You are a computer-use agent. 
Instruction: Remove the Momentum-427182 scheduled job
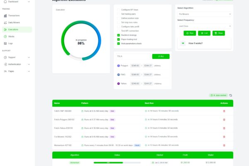point(225,145)
